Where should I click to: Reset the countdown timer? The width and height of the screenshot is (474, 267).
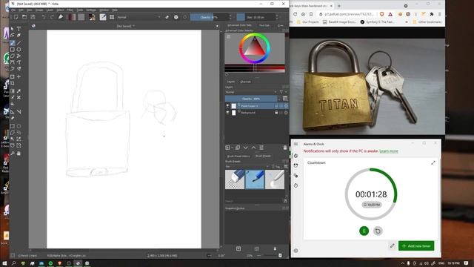pos(378,231)
